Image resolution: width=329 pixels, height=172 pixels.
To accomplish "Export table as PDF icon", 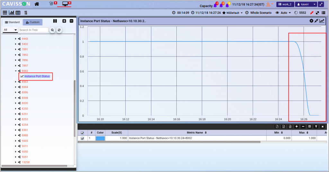I will point(277,126).
